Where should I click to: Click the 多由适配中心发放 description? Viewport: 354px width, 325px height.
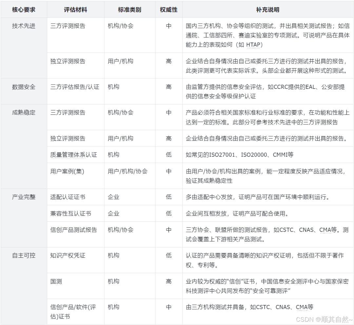tap(257, 197)
